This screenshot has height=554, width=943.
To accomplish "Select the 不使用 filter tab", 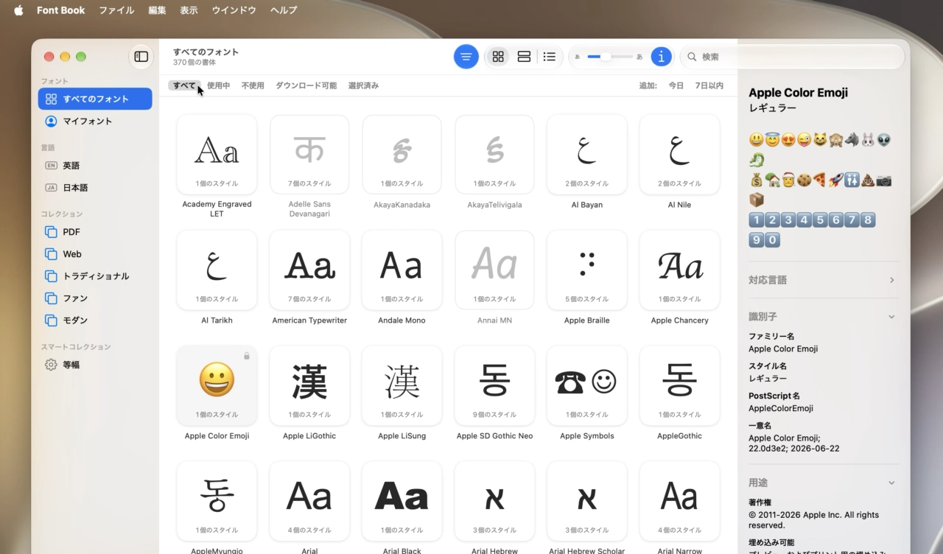I will 253,85.
